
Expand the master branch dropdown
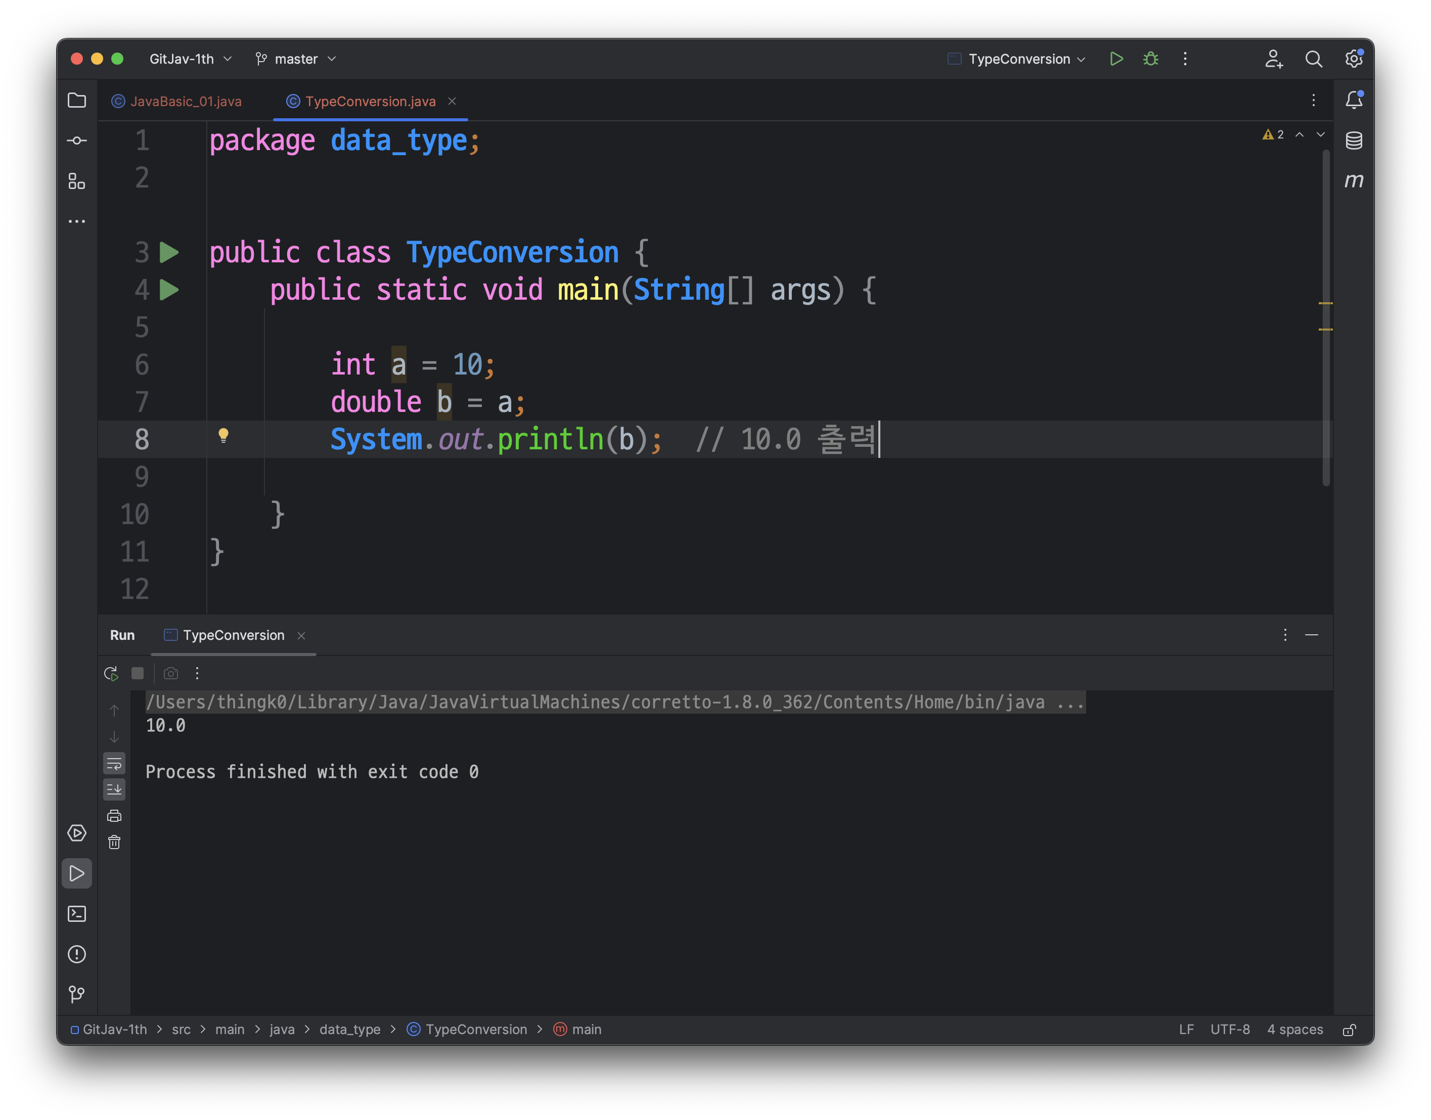(x=296, y=59)
